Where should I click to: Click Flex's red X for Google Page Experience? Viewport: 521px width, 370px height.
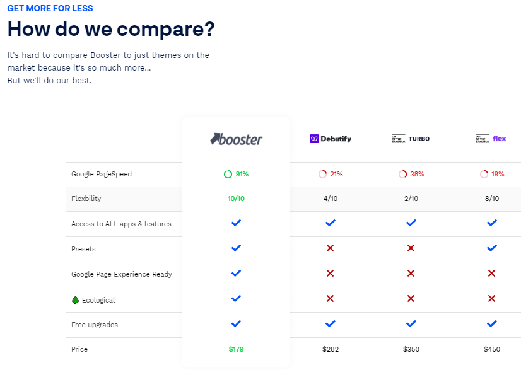click(492, 274)
